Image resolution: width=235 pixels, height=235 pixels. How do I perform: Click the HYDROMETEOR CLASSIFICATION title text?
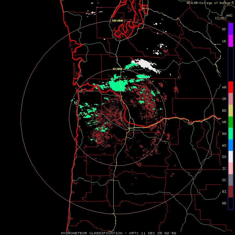(92, 233)
